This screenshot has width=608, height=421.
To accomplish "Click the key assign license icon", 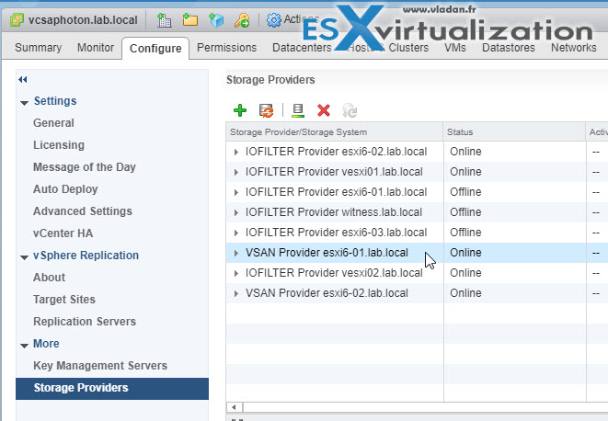I will pos(242,20).
